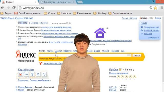Click the Написать письмо link
This screenshot has width=164, height=92.
[151, 30]
